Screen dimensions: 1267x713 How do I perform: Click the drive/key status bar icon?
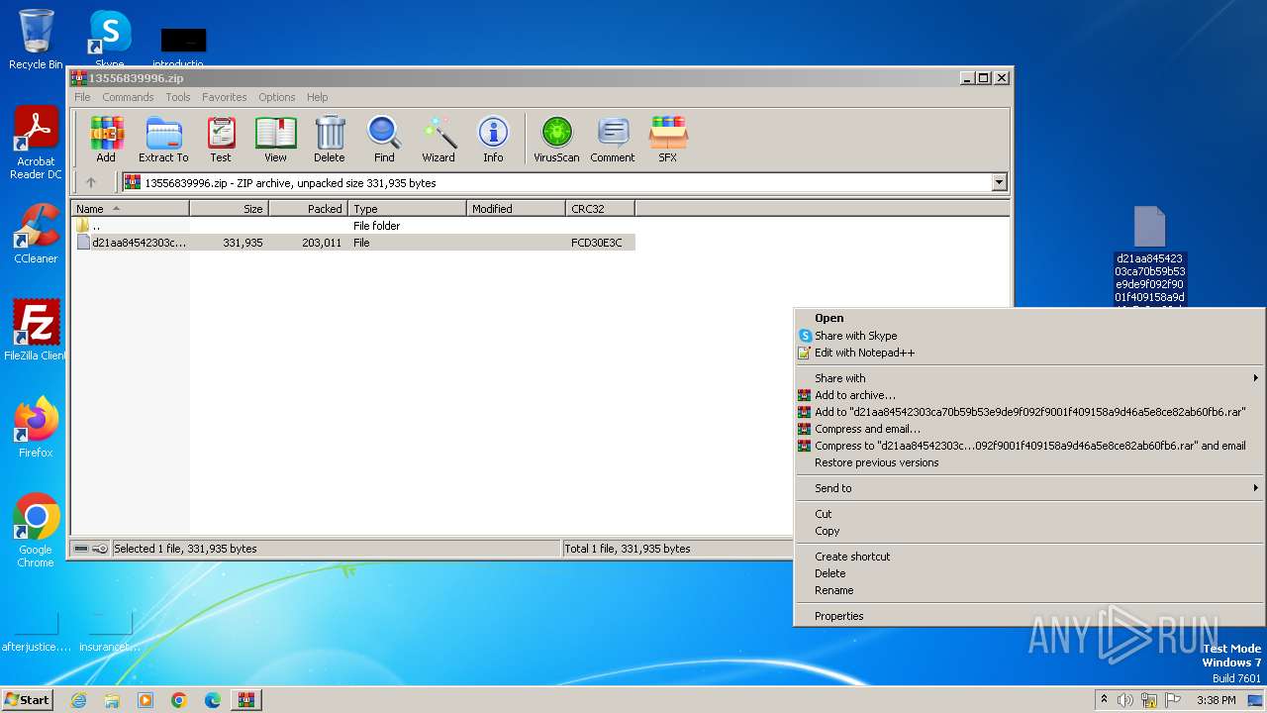point(90,549)
